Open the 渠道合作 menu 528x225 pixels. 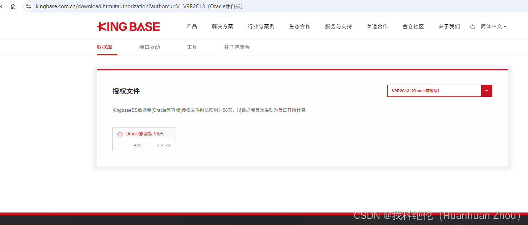pos(377,26)
